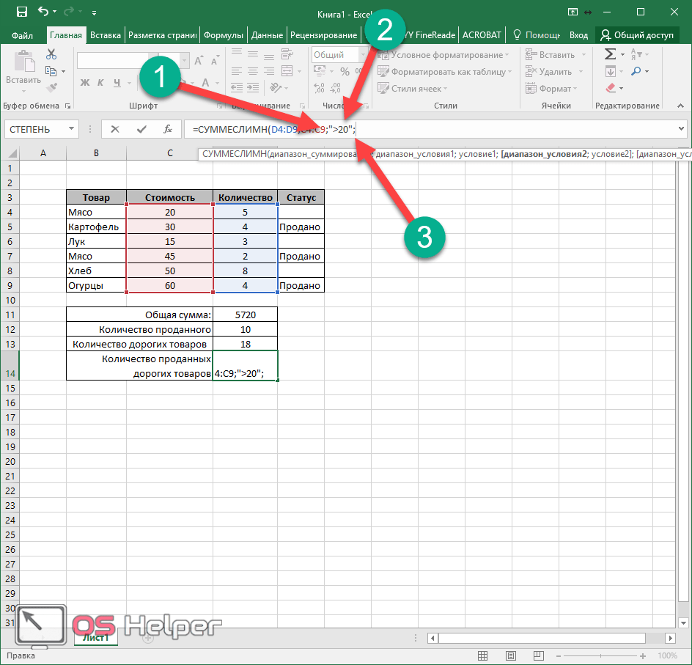Click the Общий доступ share button
The image size is (692, 665).
pos(636,34)
